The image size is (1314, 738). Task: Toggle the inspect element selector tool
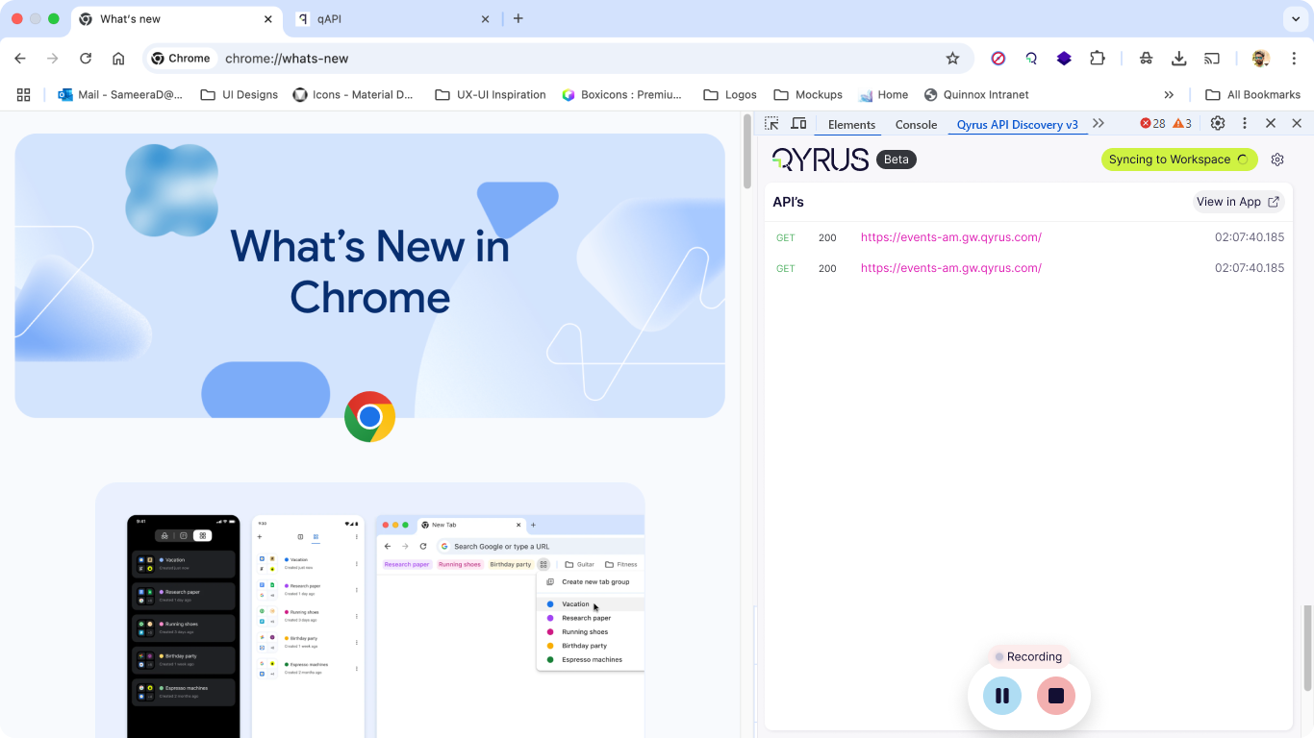coord(771,123)
